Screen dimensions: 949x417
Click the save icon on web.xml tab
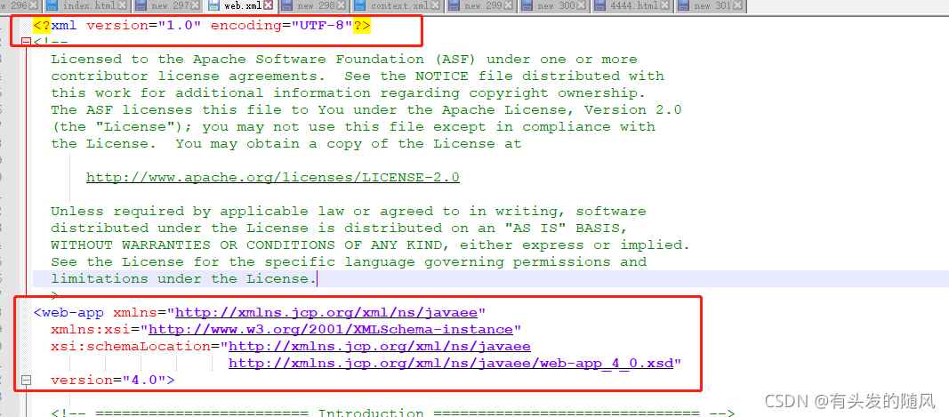coord(214,6)
